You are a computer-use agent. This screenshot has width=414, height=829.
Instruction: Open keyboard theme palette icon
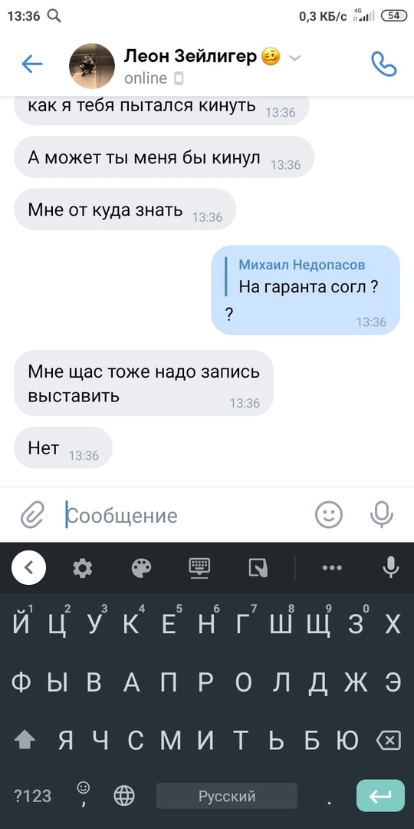click(141, 568)
